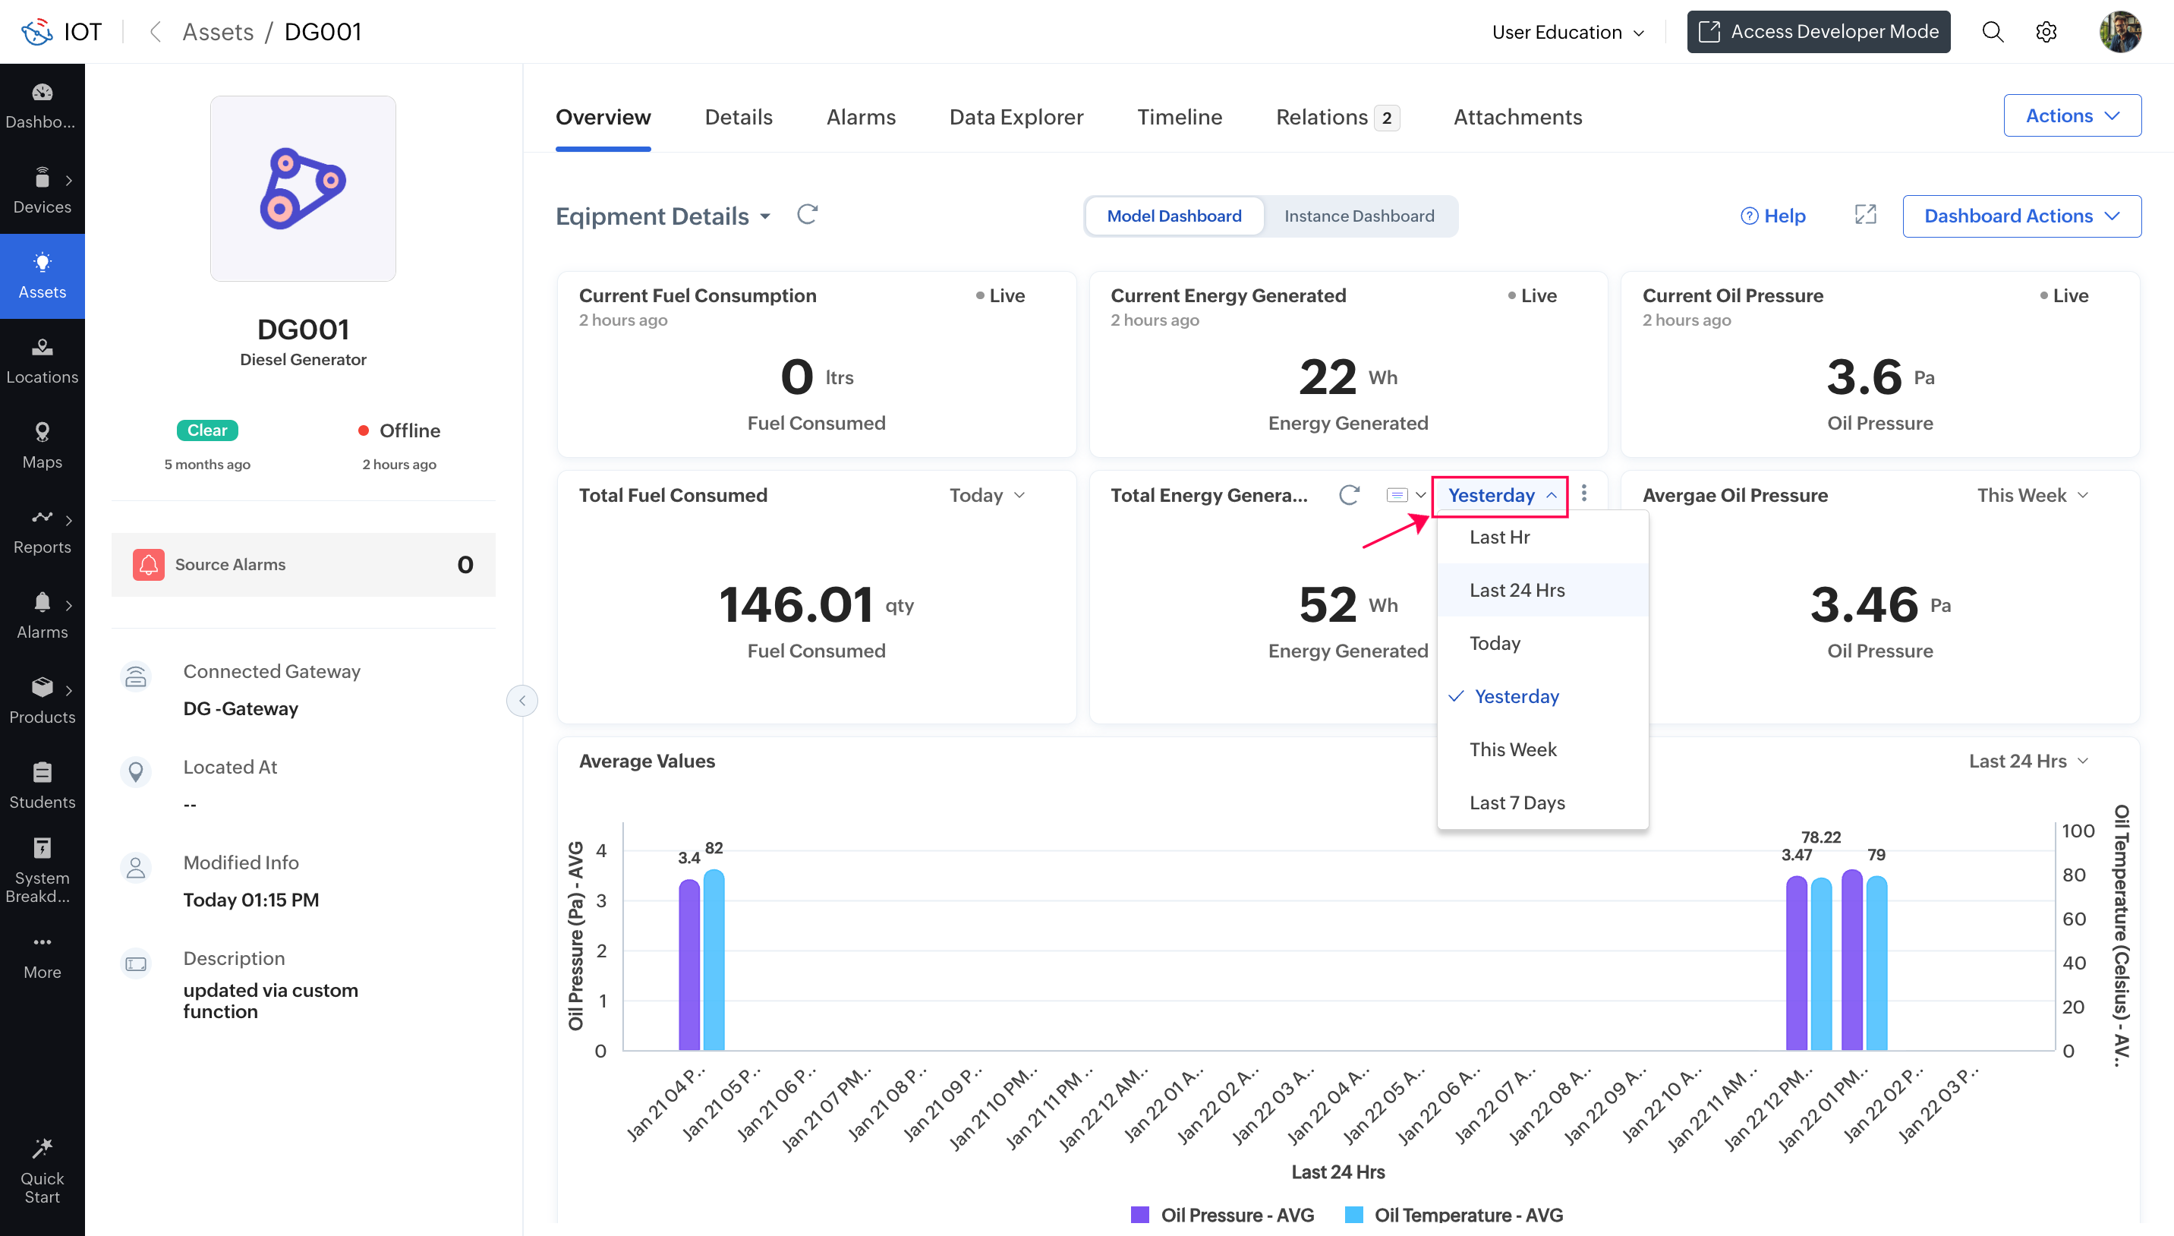The image size is (2174, 1236).
Task: Switch to Instance Dashboard view
Action: 1359,216
